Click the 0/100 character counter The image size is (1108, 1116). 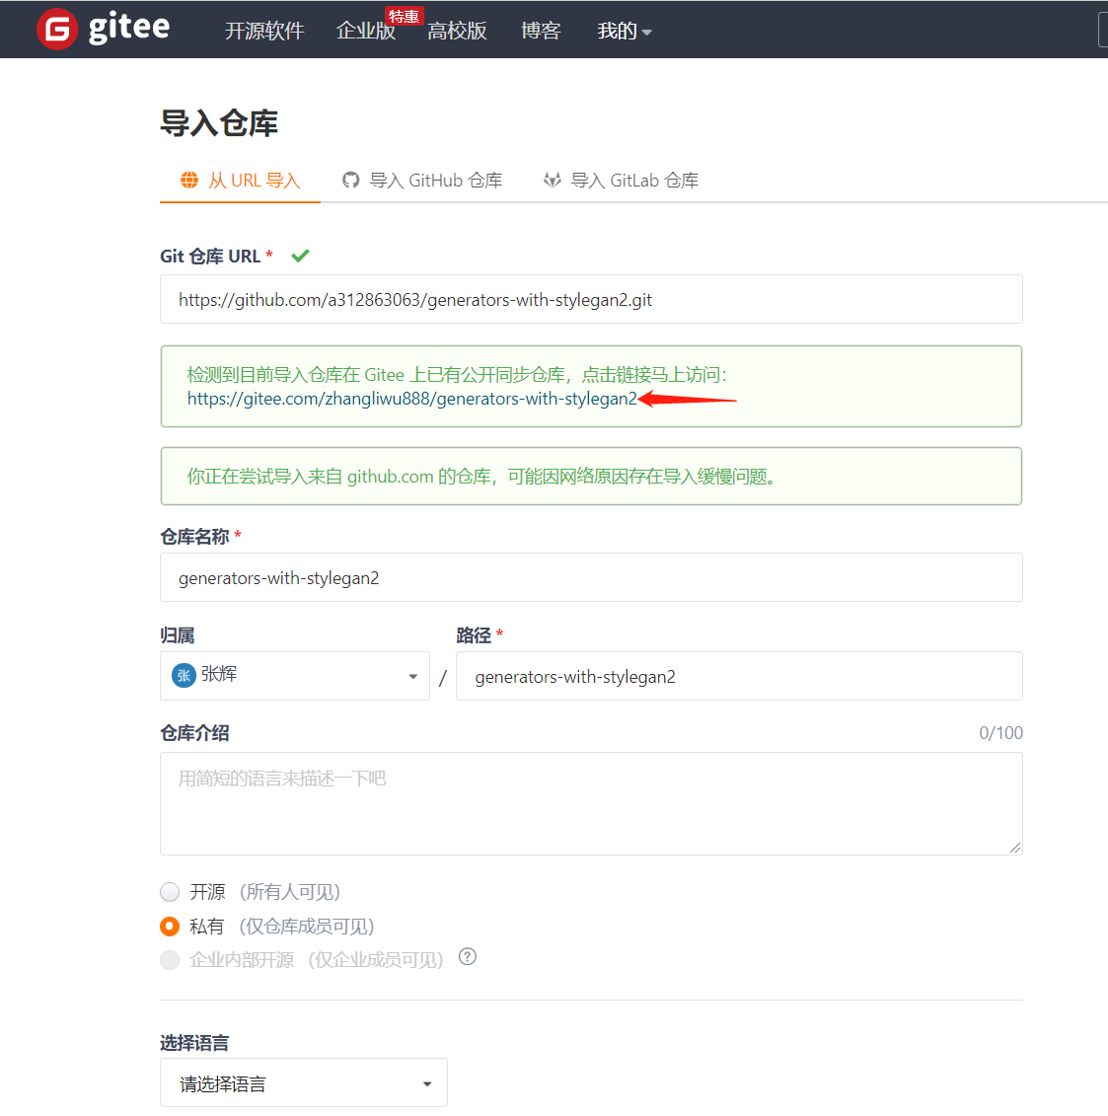point(1000,733)
